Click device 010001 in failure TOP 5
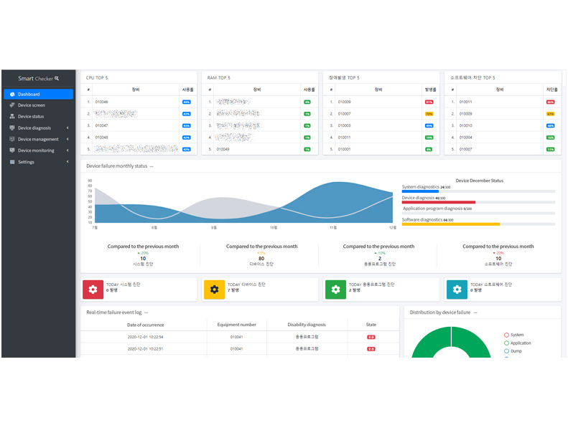568x425 pixels. point(345,149)
